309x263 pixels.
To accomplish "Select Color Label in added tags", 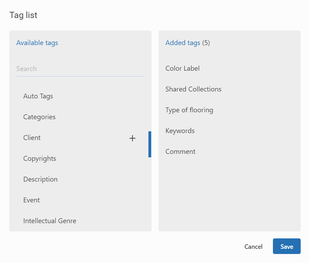I will [x=182, y=68].
